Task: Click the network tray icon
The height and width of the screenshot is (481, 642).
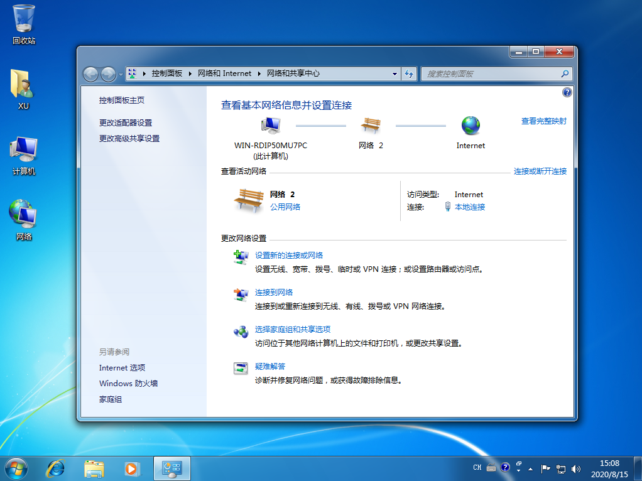Action: [561, 468]
